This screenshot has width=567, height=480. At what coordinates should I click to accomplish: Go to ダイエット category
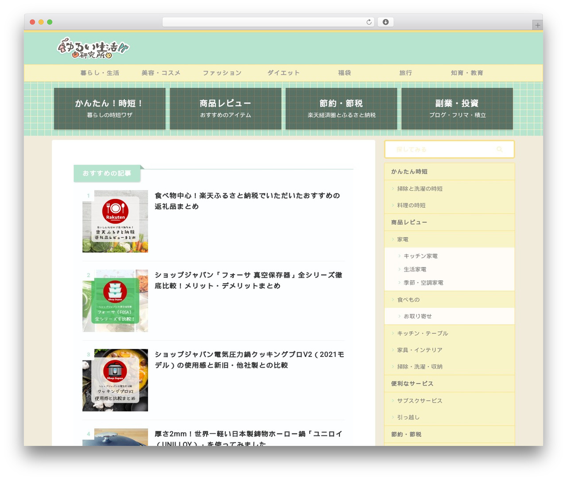[283, 73]
